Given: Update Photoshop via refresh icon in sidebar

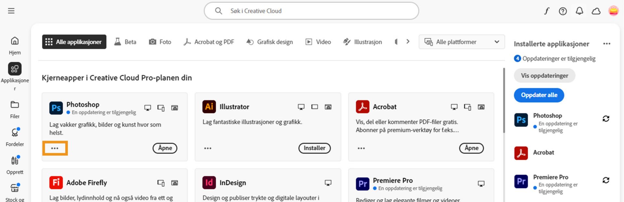Looking at the screenshot, I should tap(606, 119).
